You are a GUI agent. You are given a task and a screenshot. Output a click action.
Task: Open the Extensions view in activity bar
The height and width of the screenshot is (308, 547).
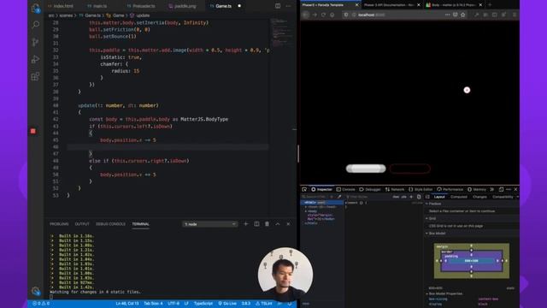click(x=35, y=76)
